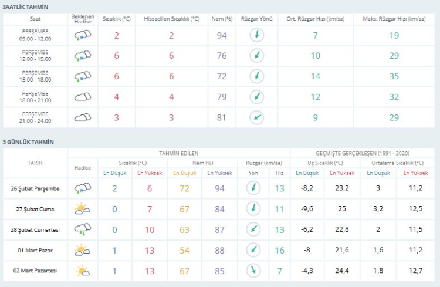440x287 pixels.
Task: Click the wind direction icon for 02 Mart Pazartesi
Action: 253,271
